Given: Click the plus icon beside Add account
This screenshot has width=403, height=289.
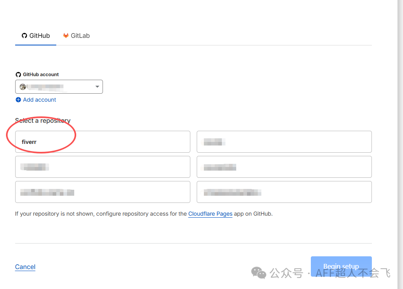Looking at the screenshot, I should [x=18, y=100].
